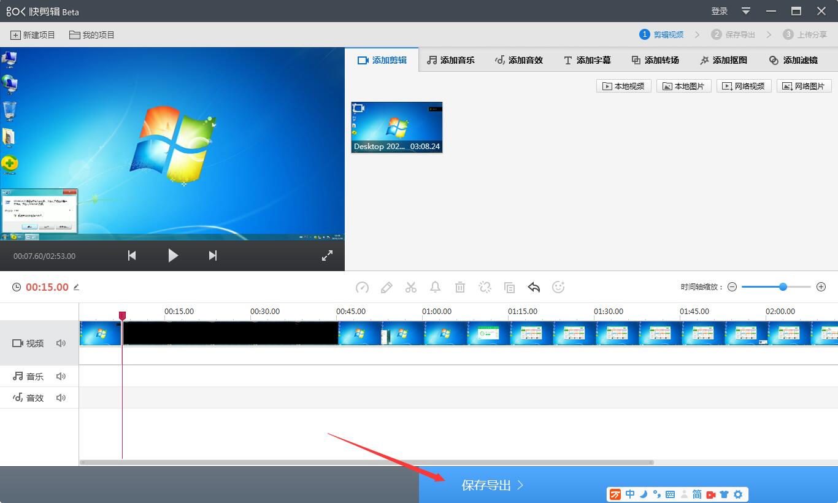Click the 网络视频 button
Screen dimensions: 838x503
click(x=744, y=86)
